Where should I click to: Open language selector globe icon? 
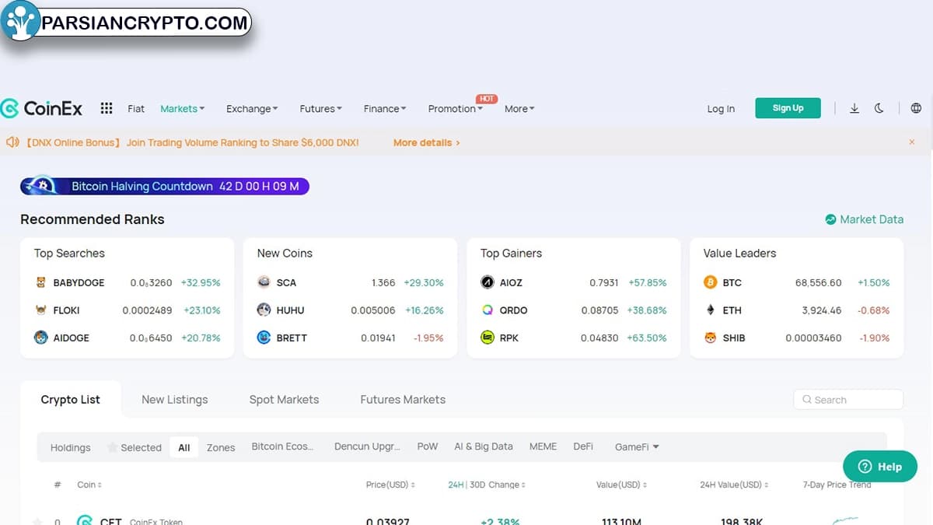pos(916,109)
